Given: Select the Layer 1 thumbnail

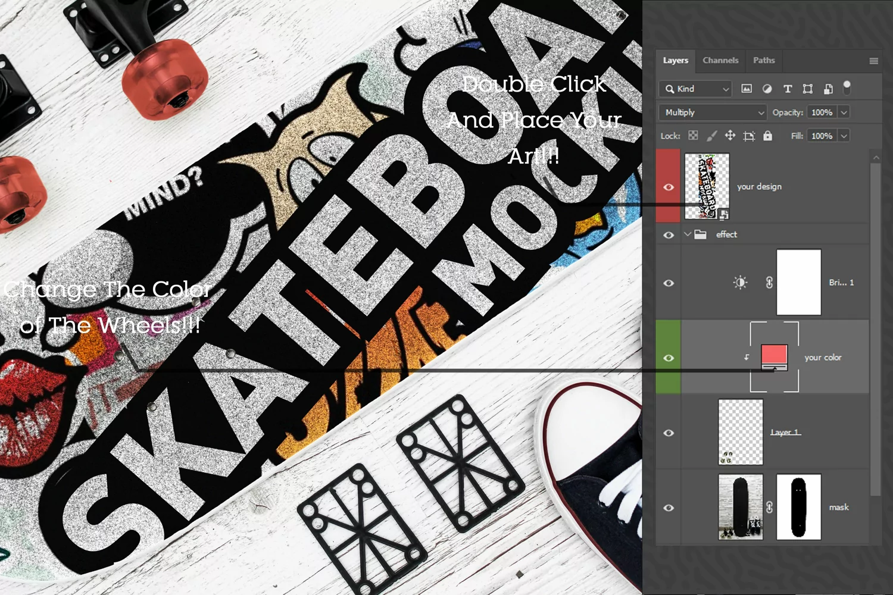Looking at the screenshot, I should click(741, 432).
